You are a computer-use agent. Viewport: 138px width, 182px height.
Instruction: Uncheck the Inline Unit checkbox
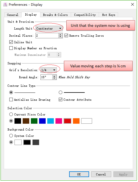click(x=11, y=42)
